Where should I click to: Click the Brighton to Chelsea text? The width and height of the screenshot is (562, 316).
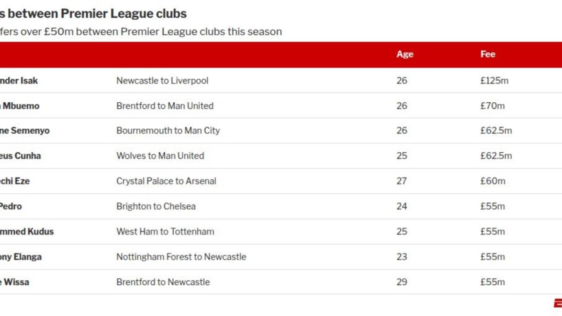(156, 206)
